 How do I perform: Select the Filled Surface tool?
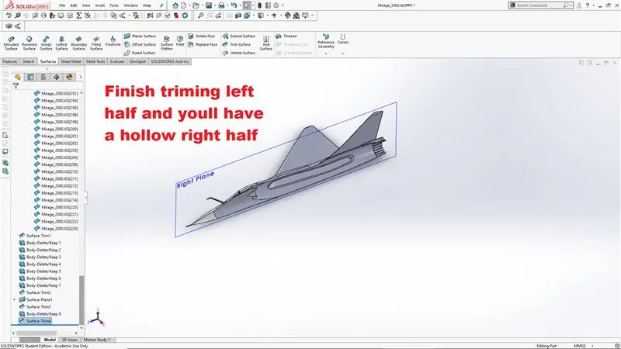click(96, 43)
